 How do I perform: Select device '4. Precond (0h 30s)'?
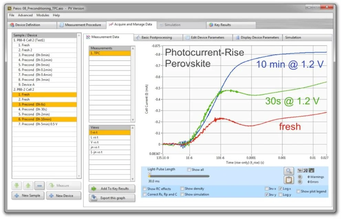[44, 109]
